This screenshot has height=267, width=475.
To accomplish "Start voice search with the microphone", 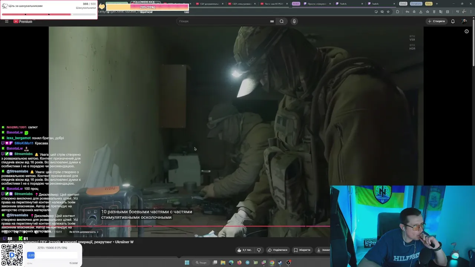I will pyautogui.click(x=294, y=21).
